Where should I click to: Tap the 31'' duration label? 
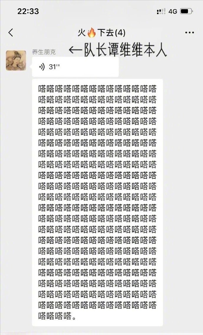click(x=54, y=67)
